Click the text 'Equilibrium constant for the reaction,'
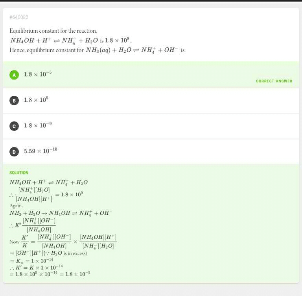This screenshot has height=296, width=302. point(53,31)
